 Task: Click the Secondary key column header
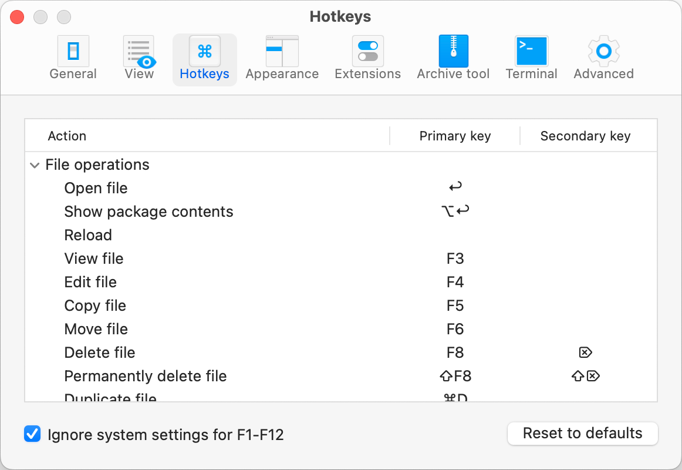pyautogui.click(x=585, y=136)
